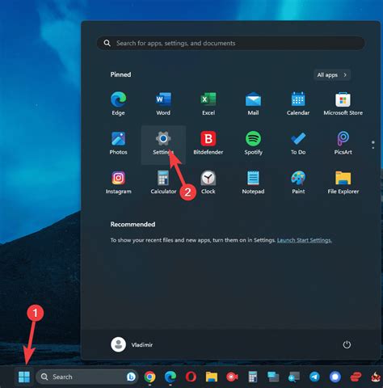Click the Start menu search field
This screenshot has height=388, width=383.
pyautogui.click(x=231, y=43)
